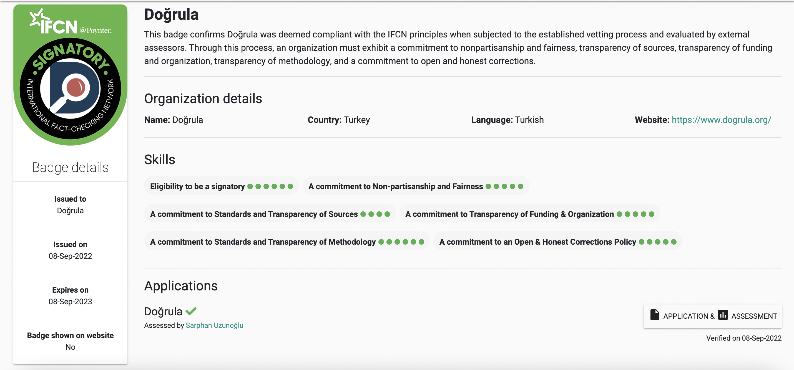
Task: Click the Transparency of Funding & Organization chip
Action: click(x=529, y=214)
